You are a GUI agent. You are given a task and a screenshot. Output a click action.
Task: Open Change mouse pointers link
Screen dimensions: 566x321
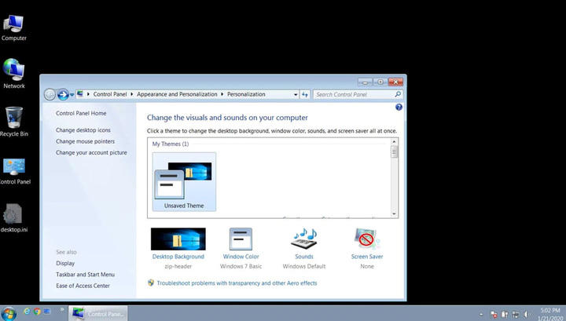(85, 141)
